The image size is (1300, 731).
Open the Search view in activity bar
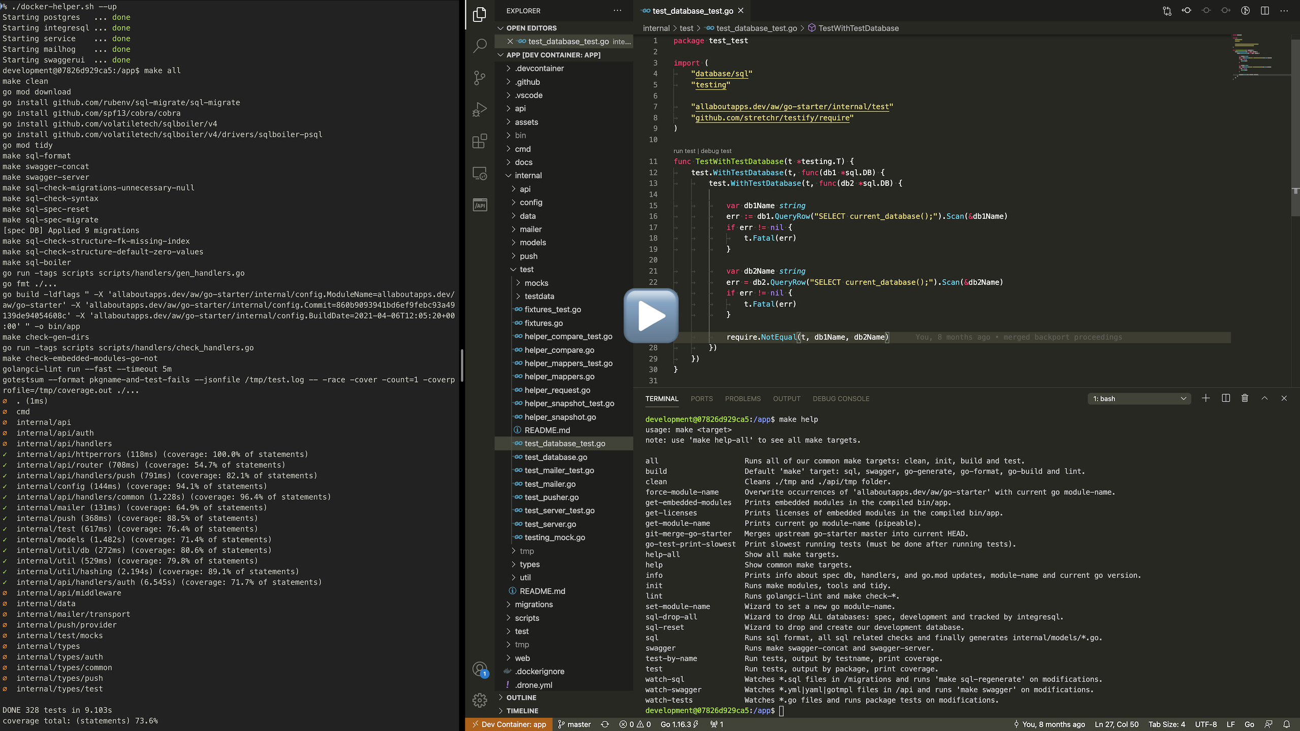pos(479,46)
